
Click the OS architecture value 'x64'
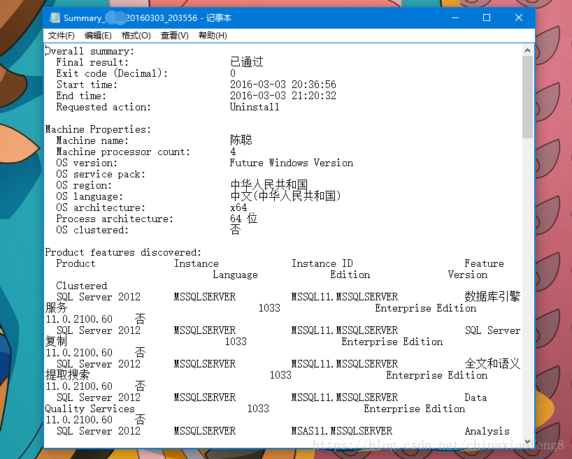[238, 207]
